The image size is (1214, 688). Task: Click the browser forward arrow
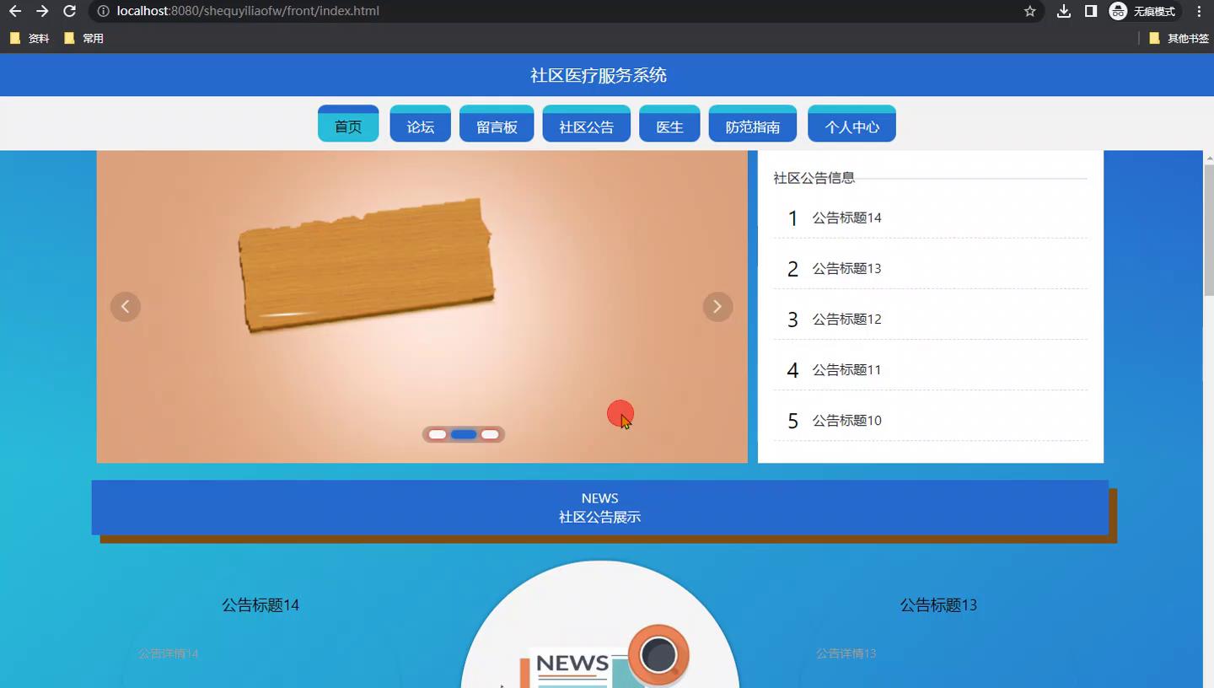tap(42, 11)
